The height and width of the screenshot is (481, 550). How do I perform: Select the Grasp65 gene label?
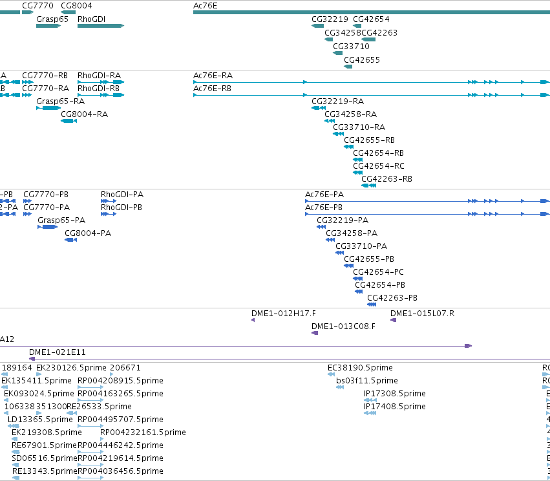tap(52, 19)
